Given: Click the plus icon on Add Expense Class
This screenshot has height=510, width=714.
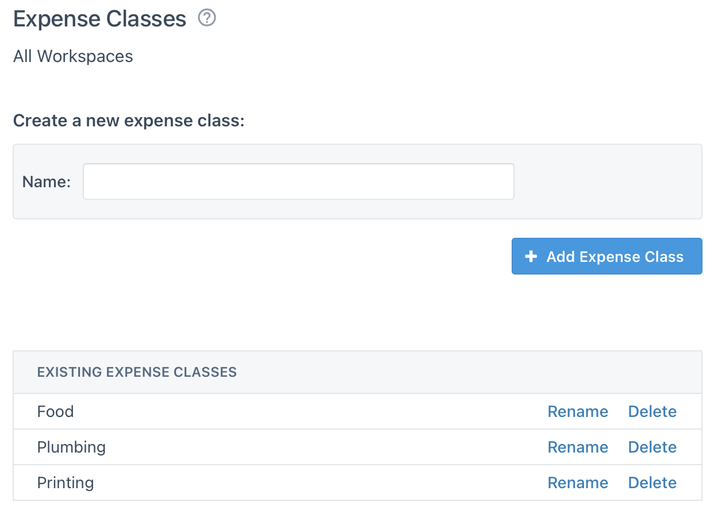Looking at the screenshot, I should [x=530, y=256].
